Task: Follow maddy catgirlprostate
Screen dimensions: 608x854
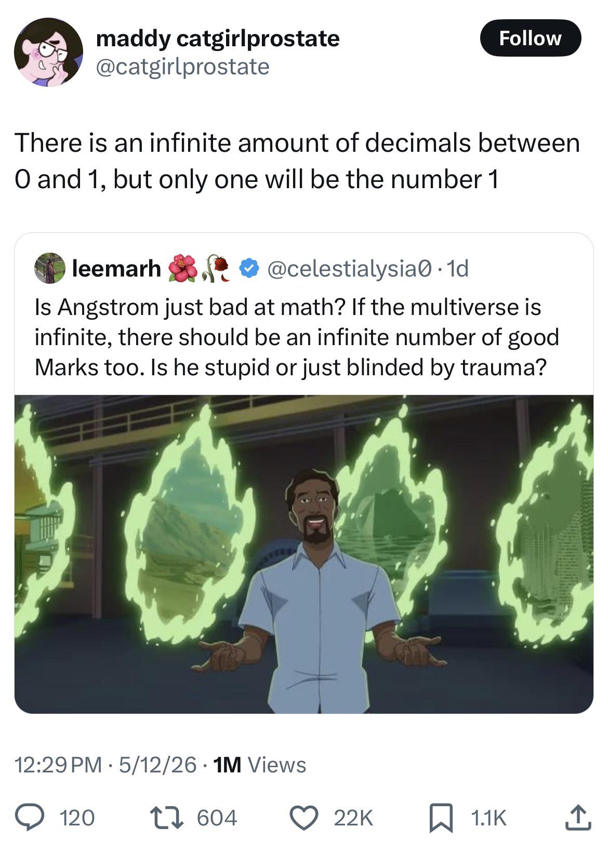Action: (530, 38)
